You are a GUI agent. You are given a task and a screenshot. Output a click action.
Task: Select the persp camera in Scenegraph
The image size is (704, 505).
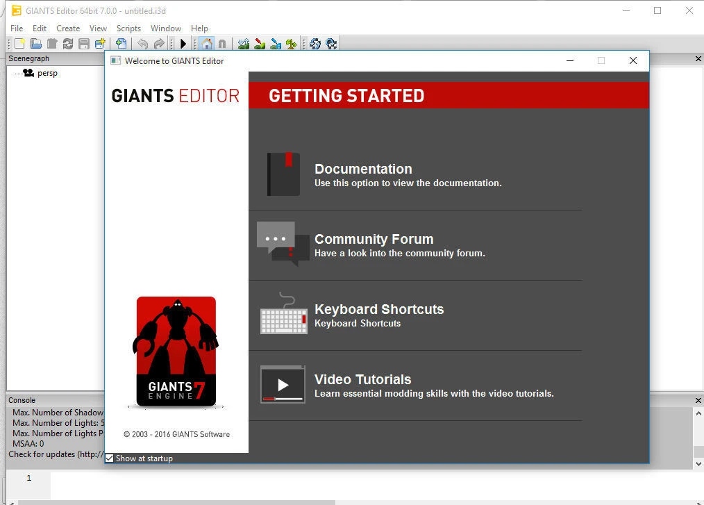46,72
